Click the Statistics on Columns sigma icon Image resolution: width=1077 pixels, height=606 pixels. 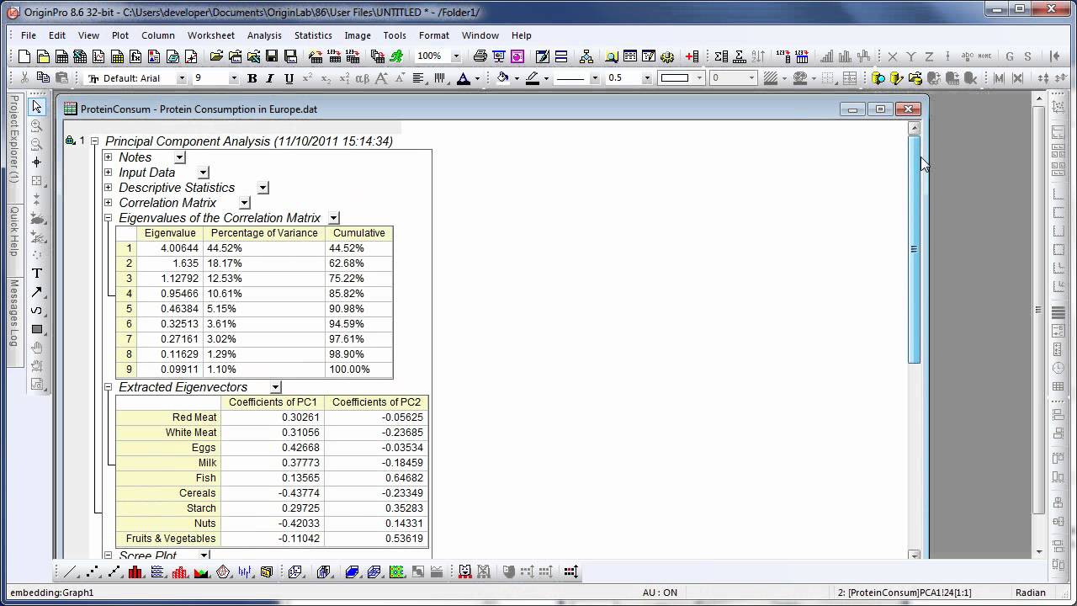(721, 56)
